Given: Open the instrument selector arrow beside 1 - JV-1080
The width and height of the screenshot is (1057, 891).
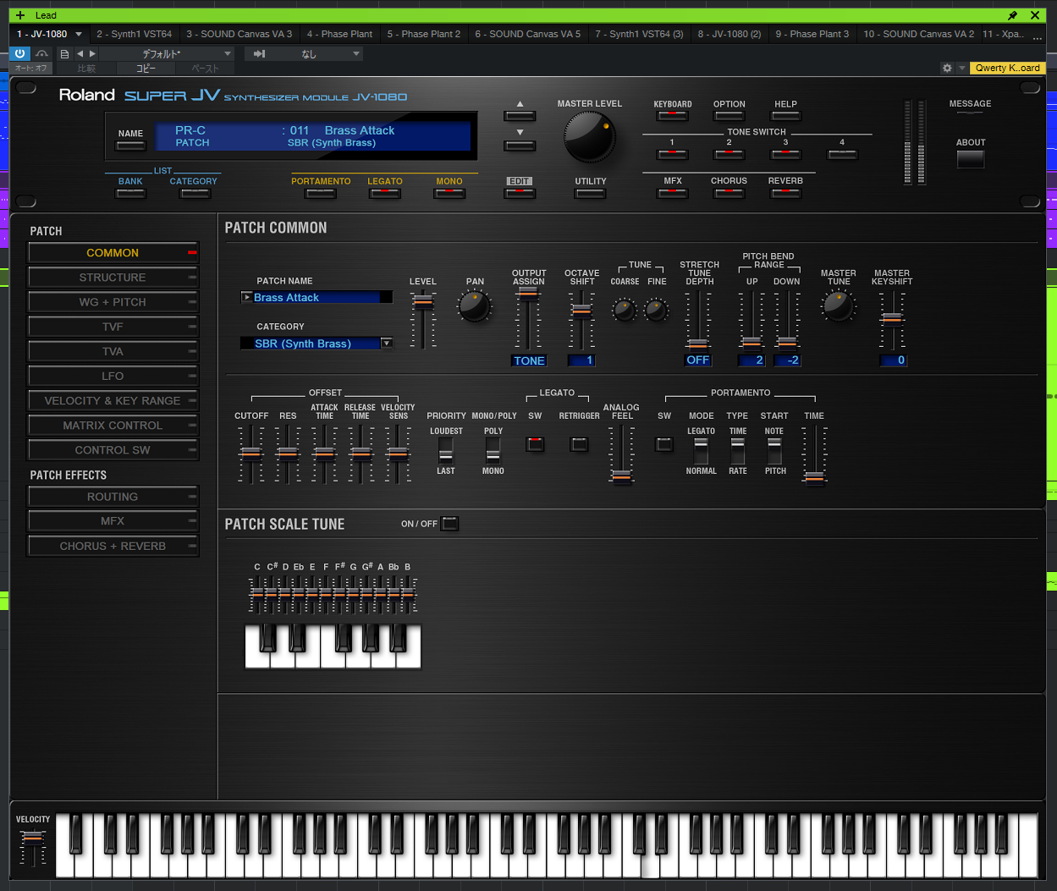Looking at the screenshot, I should (79, 34).
